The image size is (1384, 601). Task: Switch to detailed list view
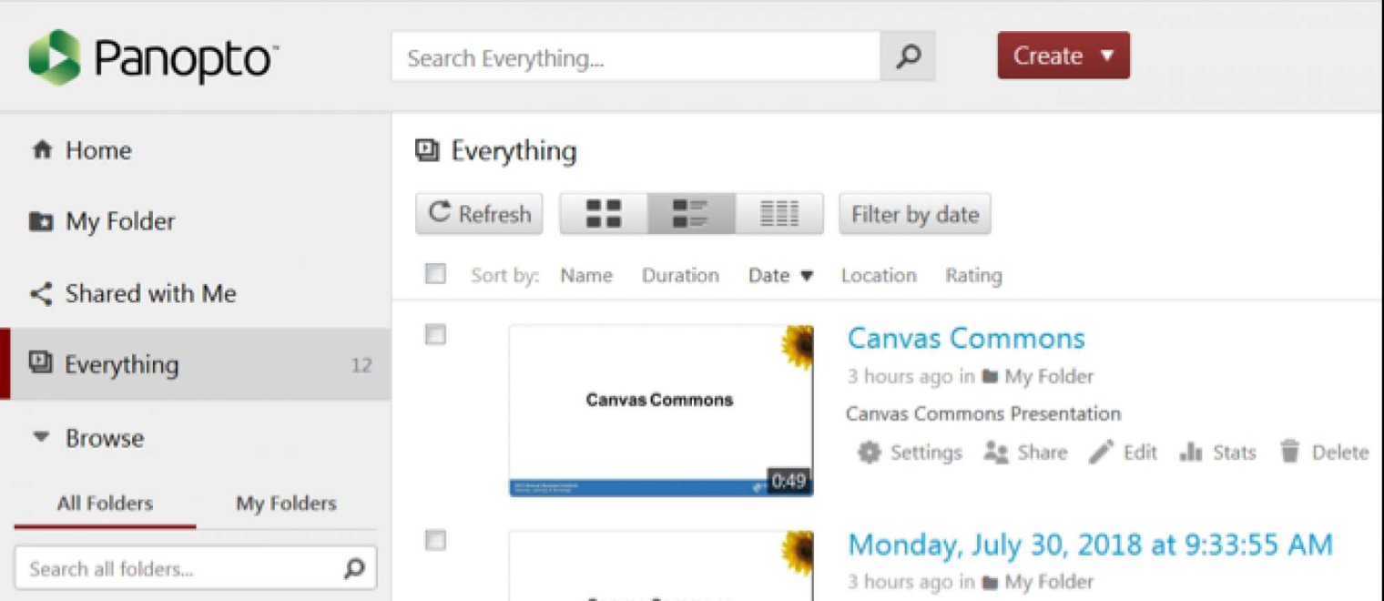point(691,214)
